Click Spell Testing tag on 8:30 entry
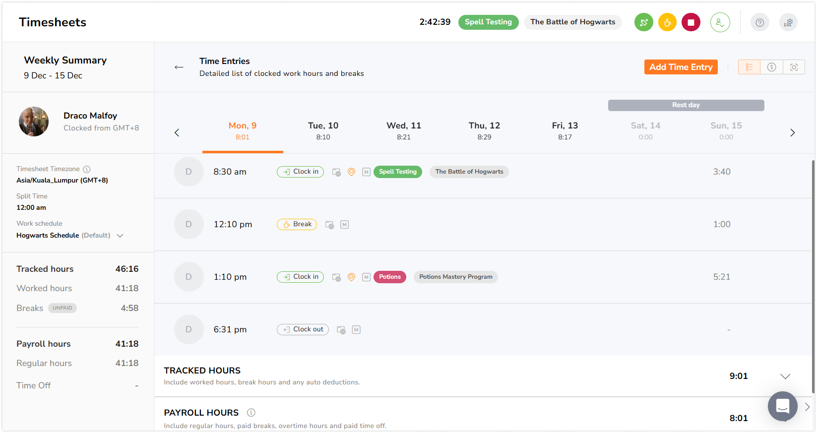817x433 pixels. click(398, 172)
